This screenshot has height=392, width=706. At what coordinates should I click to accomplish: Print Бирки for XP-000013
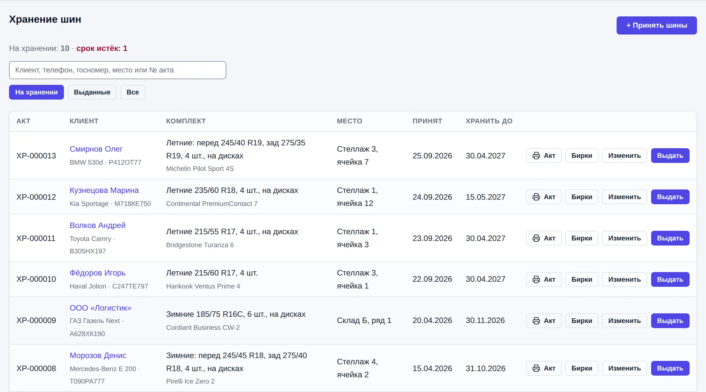[581, 156]
